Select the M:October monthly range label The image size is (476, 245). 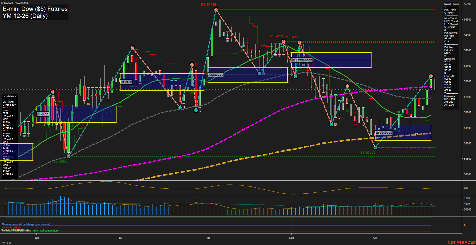coord(384,133)
